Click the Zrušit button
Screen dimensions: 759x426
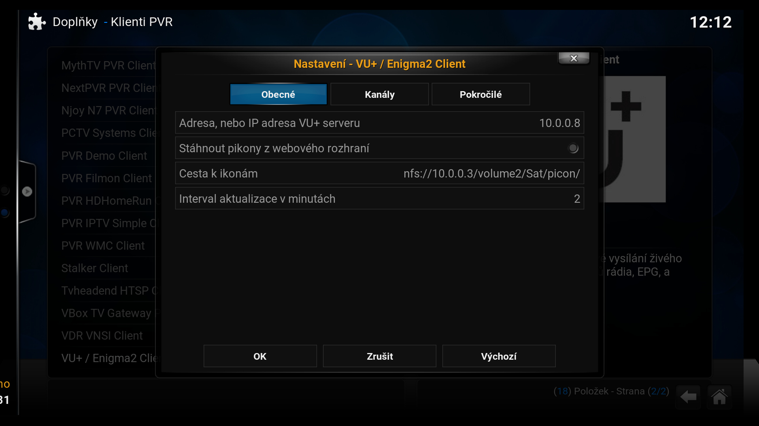click(379, 356)
